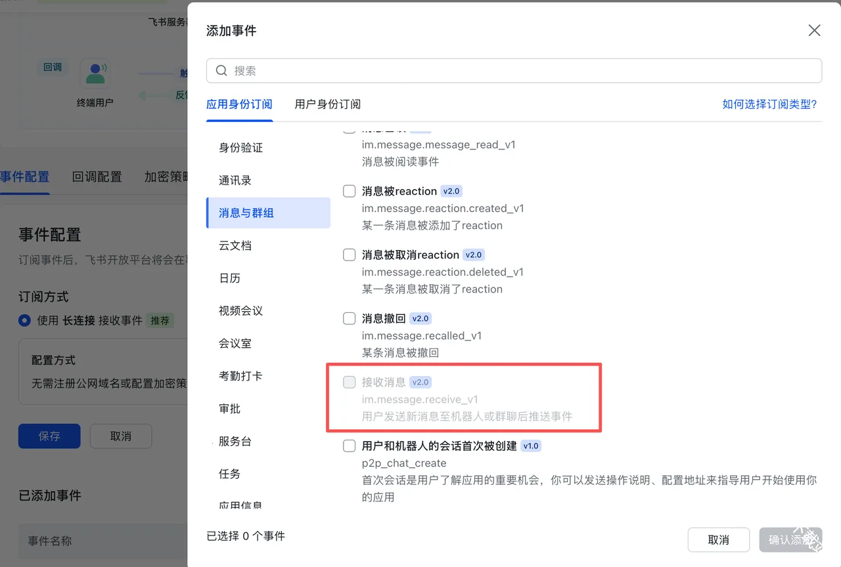Click the 回调 callback icon in the flow diagram
The width and height of the screenshot is (841, 567).
tap(52, 67)
